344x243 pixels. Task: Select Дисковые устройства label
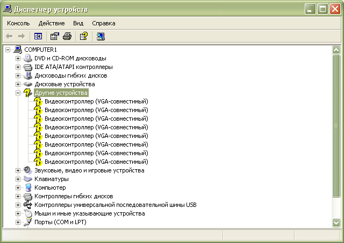(x=64, y=84)
